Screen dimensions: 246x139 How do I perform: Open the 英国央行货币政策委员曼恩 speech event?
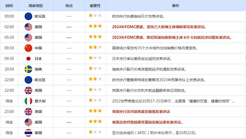tap(141, 112)
